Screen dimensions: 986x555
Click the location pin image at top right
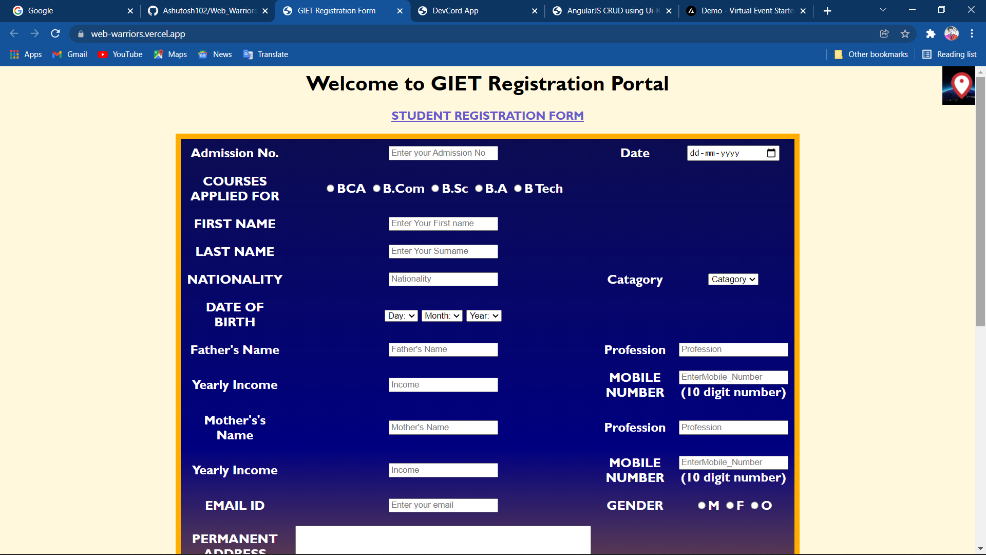[x=958, y=86]
